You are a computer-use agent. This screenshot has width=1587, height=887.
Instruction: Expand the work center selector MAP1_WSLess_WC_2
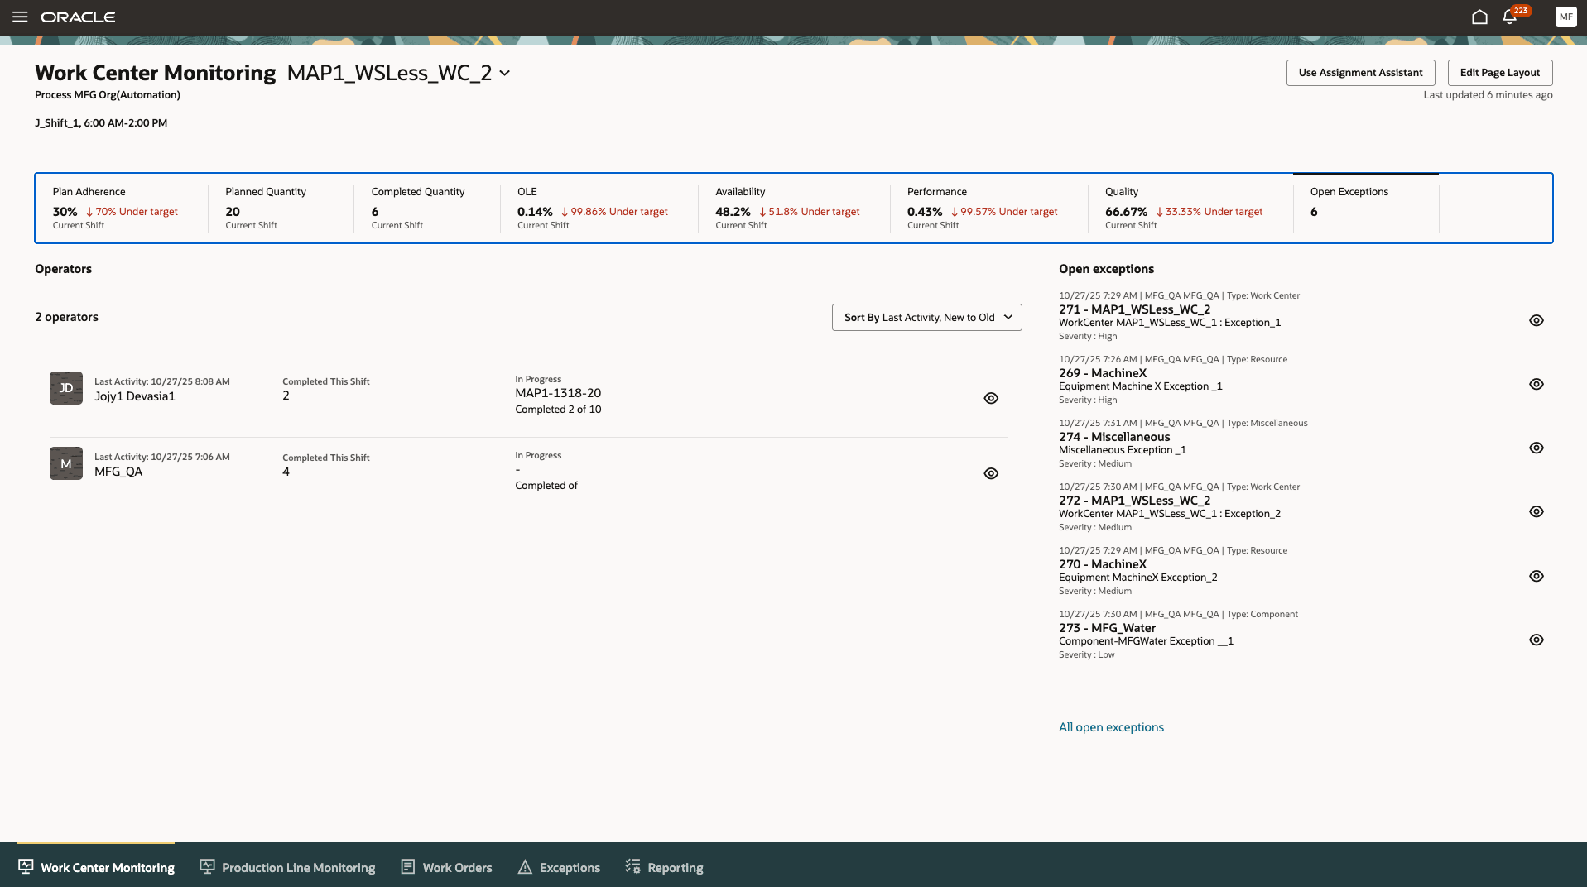505,73
